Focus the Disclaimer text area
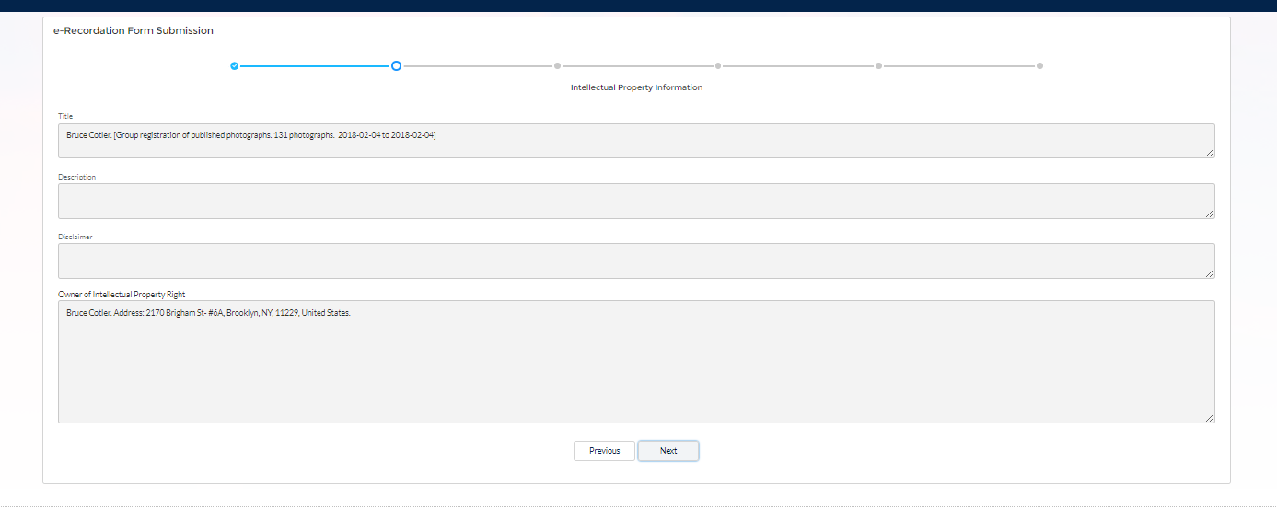 [x=636, y=261]
